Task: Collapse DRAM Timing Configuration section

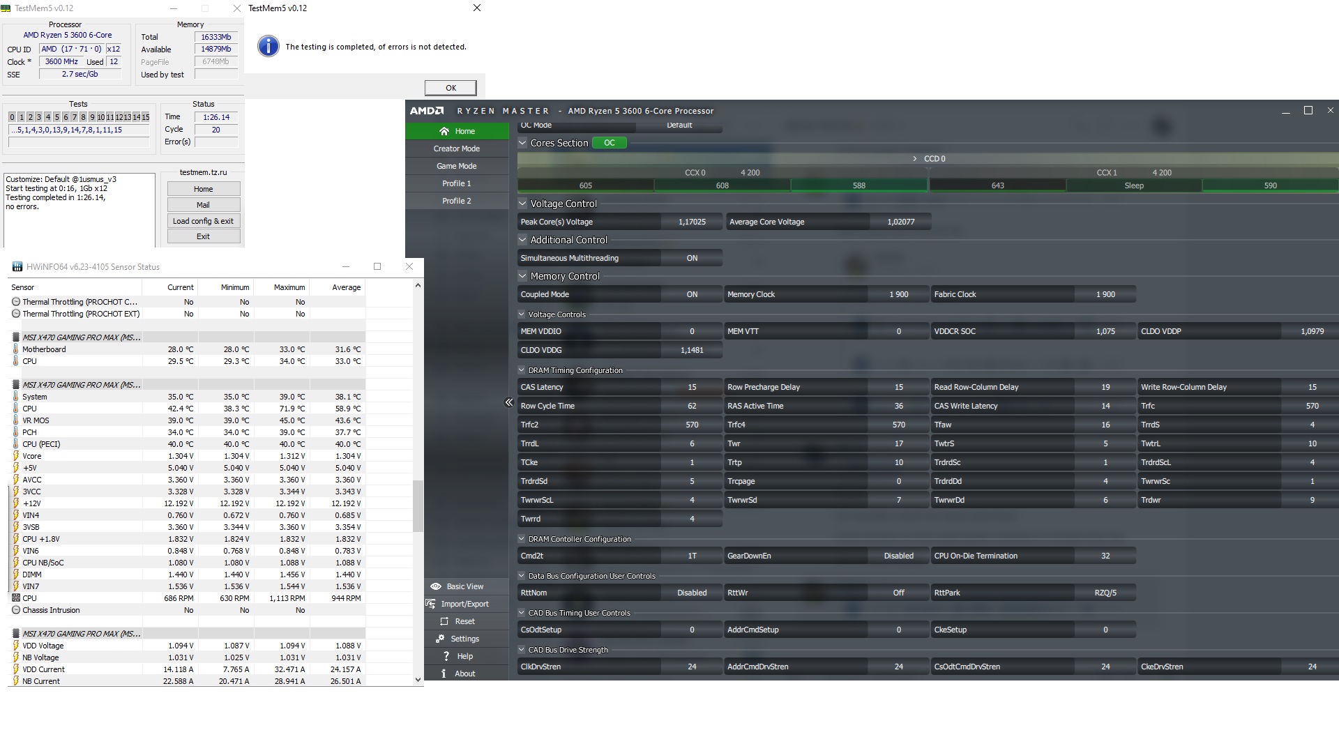Action: [522, 370]
